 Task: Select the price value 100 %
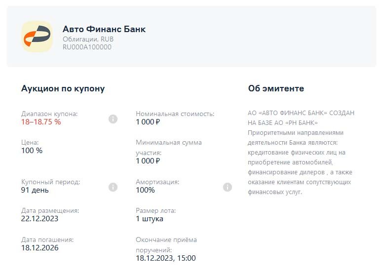pyautogui.click(x=32, y=151)
